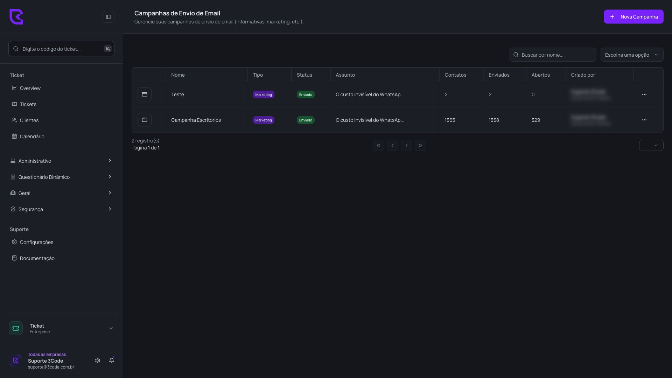Click the keyboard shortcut badge in ticket search

click(108, 49)
